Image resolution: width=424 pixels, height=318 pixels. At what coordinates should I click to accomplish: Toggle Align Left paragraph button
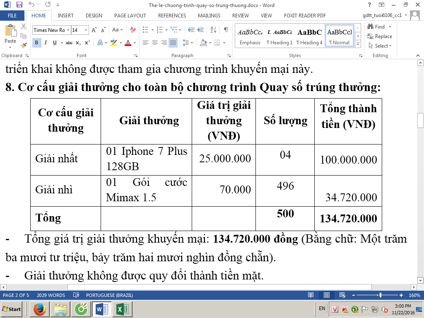tap(145, 43)
